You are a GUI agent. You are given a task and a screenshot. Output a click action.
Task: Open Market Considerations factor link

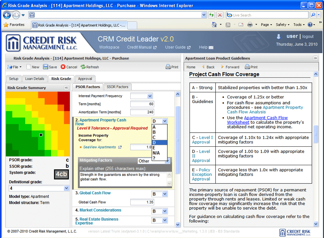point(100,210)
